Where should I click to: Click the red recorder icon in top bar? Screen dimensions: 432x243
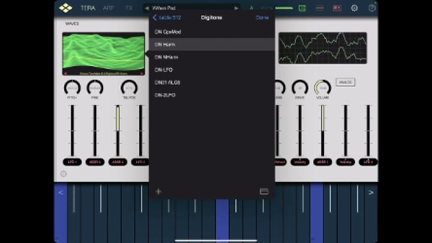click(x=337, y=8)
